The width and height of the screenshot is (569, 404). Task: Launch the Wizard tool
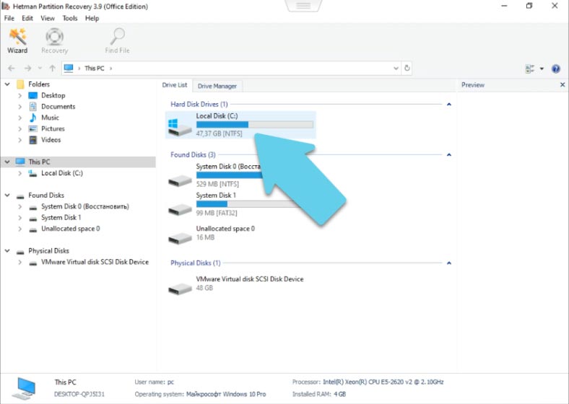point(17,41)
